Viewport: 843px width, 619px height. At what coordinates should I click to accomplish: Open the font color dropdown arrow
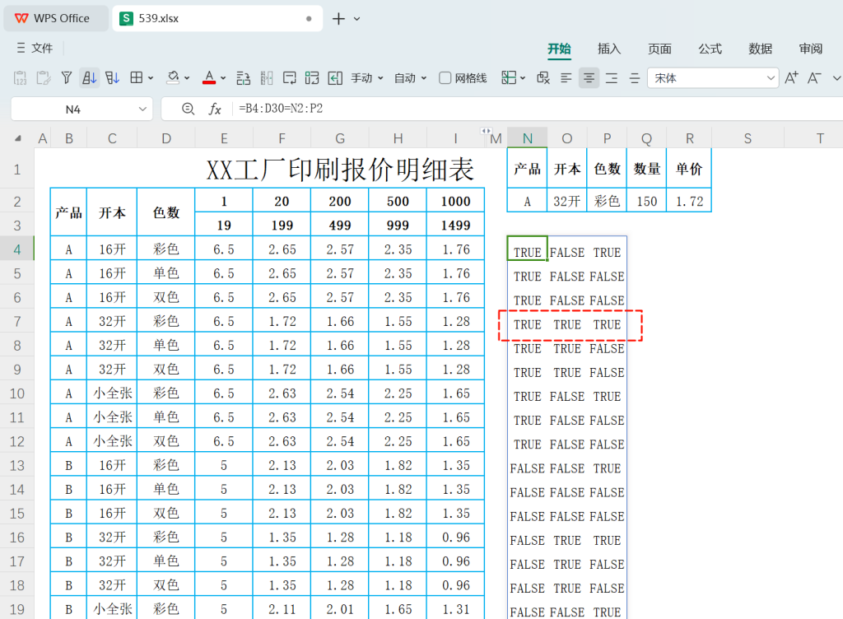223,78
